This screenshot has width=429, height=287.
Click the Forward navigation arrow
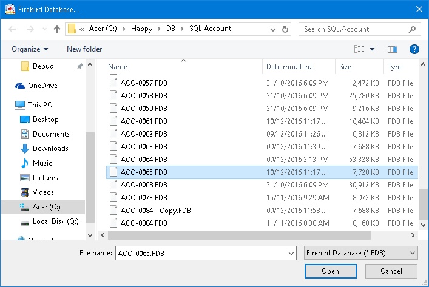click(30, 29)
